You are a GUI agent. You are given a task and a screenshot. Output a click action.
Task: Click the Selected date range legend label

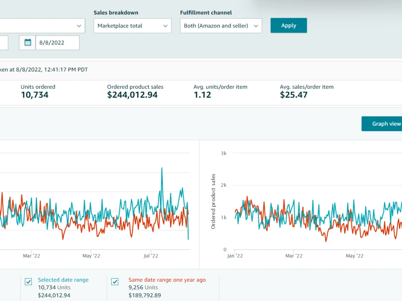pyautogui.click(x=64, y=280)
